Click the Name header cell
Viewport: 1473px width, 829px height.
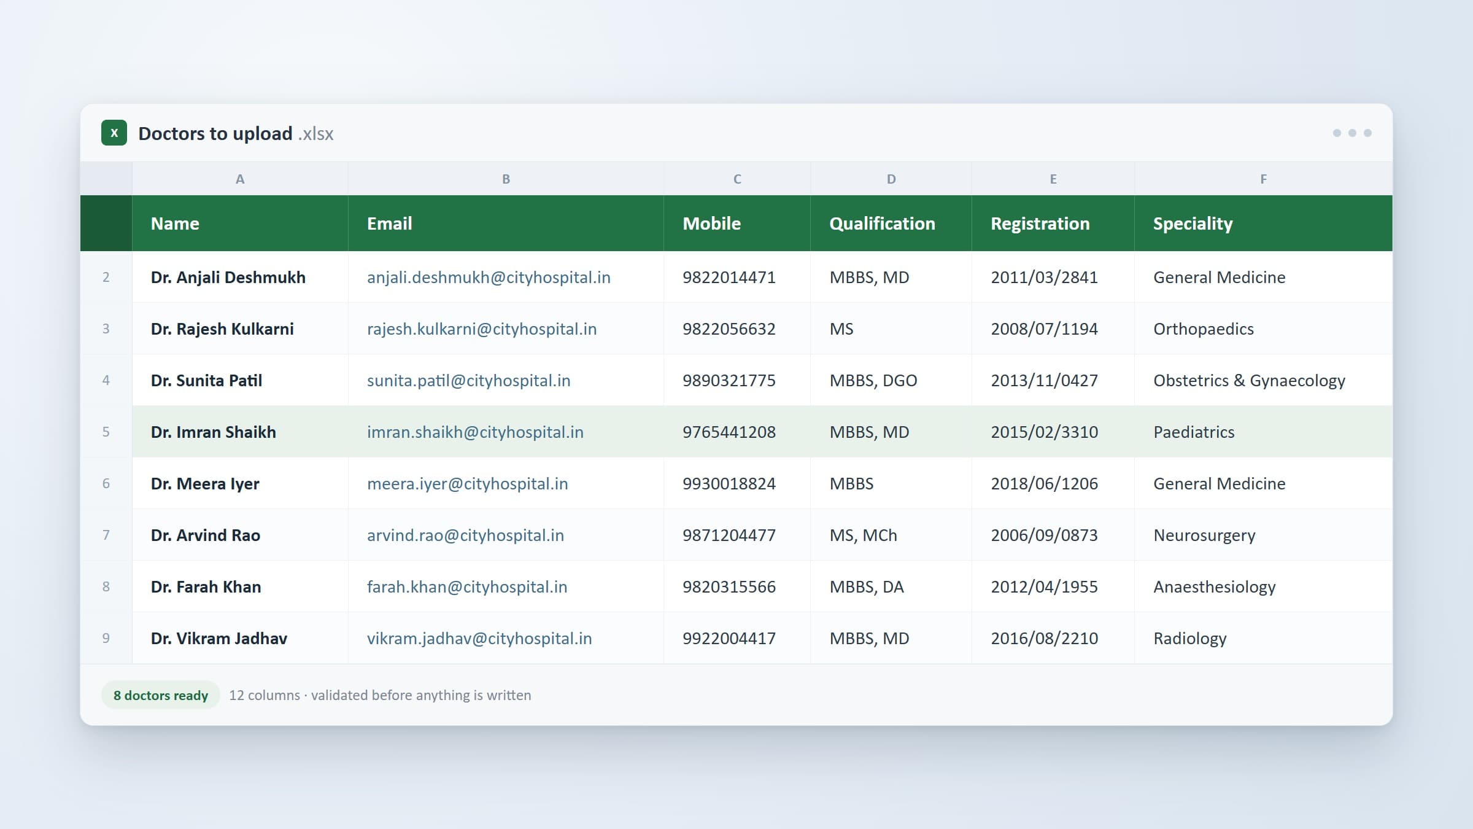240,224
